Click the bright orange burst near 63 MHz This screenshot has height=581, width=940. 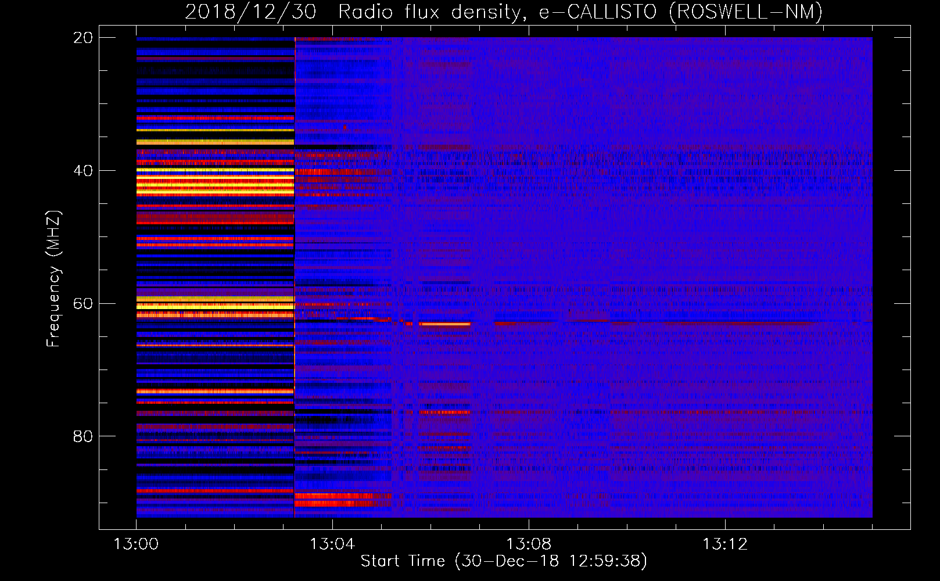[444, 324]
